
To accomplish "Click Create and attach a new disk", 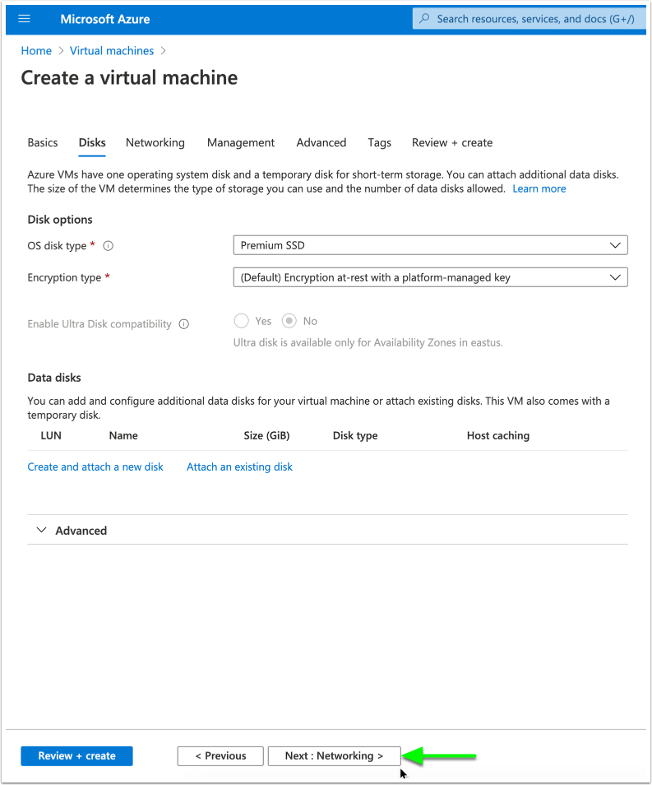I will tap(95, 467).
